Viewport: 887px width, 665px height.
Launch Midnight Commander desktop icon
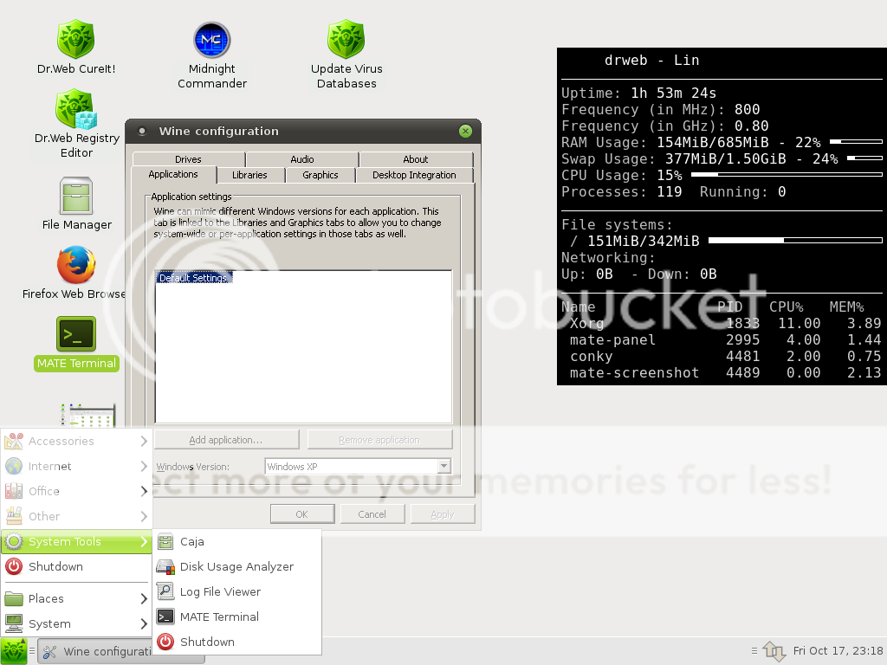pos(211,40)
